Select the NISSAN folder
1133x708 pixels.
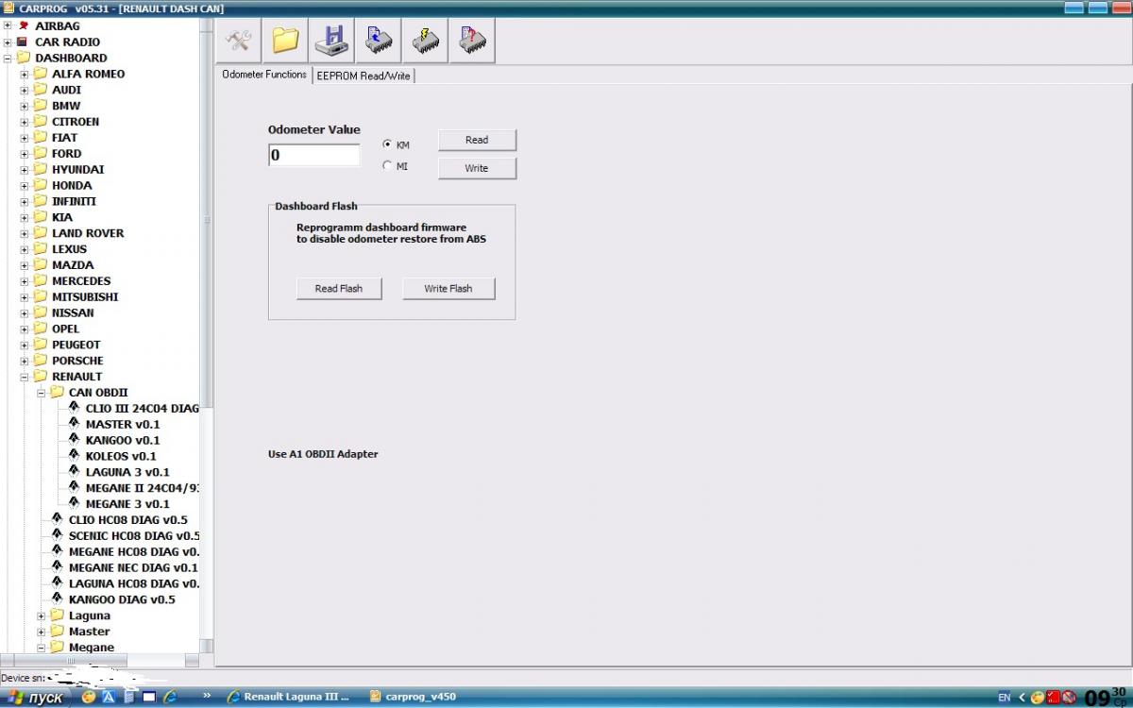[x=73, y=312]
